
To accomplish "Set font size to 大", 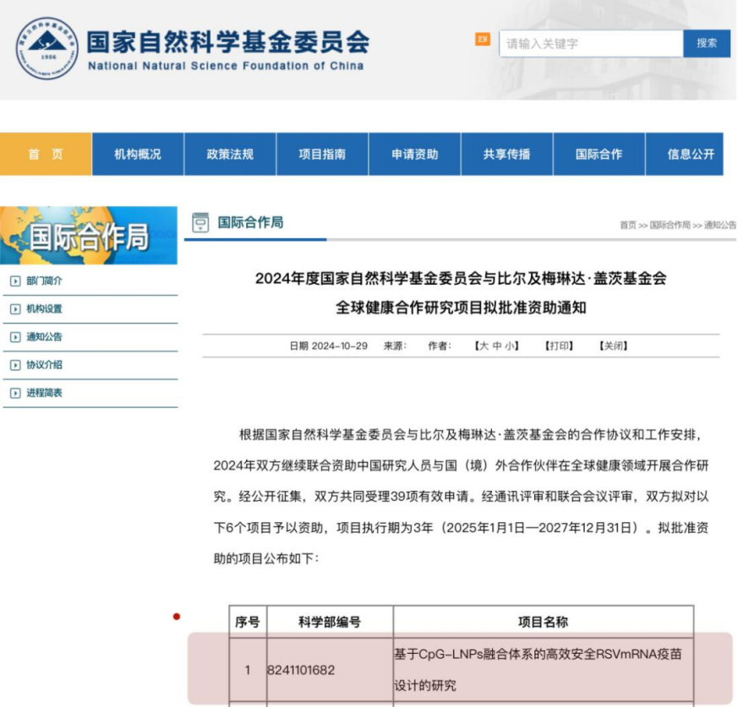I will click(x=483, y=345).
